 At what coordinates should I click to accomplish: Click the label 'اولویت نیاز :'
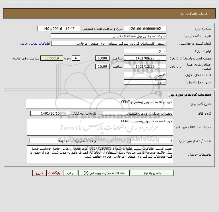[x=203, y=51]
